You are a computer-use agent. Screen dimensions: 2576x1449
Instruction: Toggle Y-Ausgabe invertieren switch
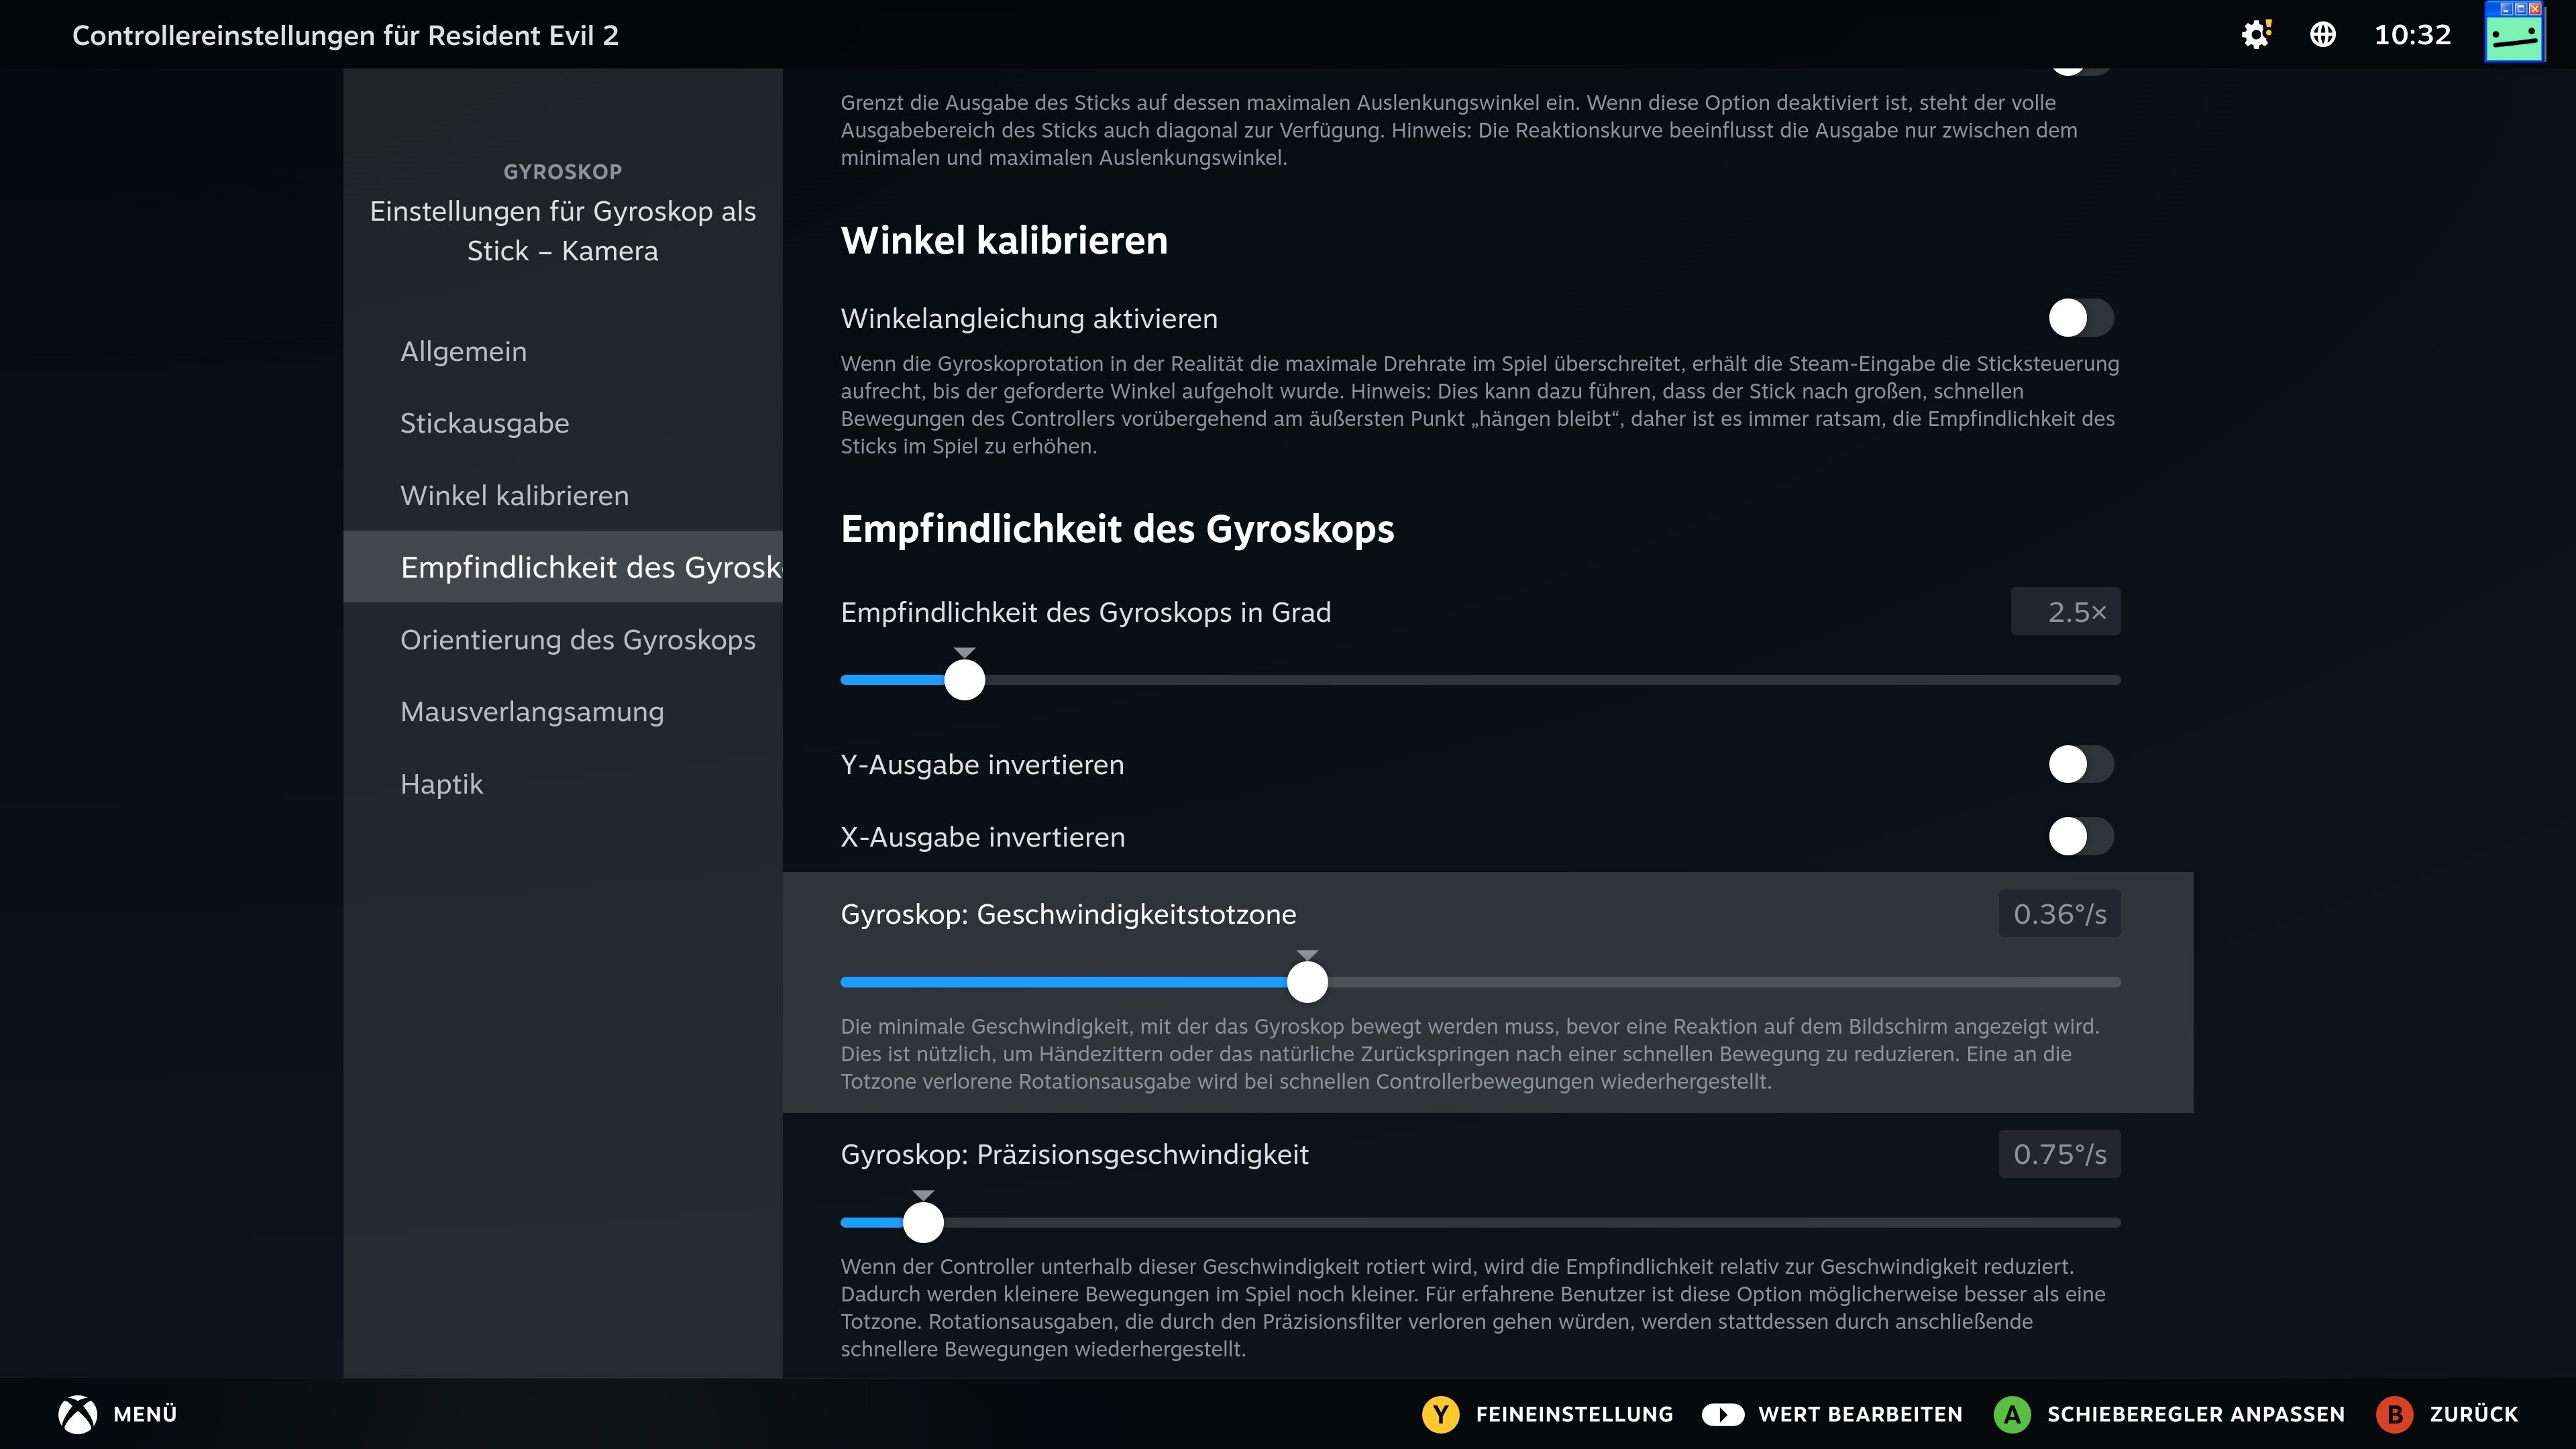(x=2080, y=764)
